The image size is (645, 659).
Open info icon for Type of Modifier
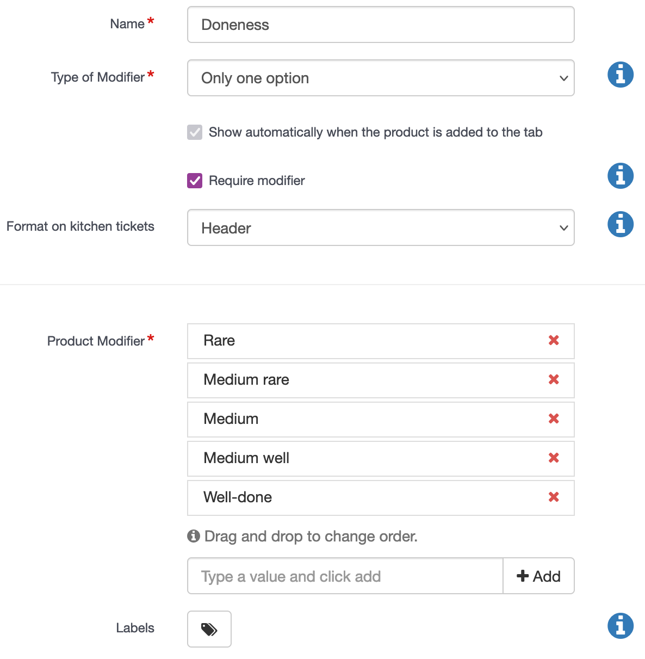tap(621, 75)
